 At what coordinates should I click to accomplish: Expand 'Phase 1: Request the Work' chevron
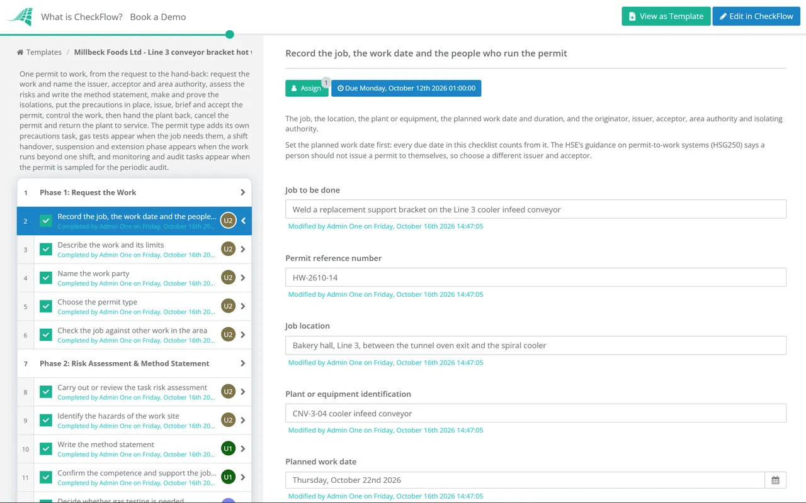(243, 192)
